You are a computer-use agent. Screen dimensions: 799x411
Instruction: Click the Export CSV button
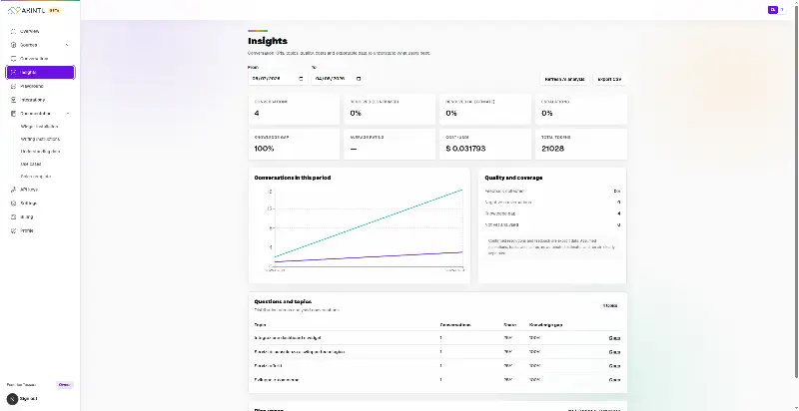pos(609,80)
